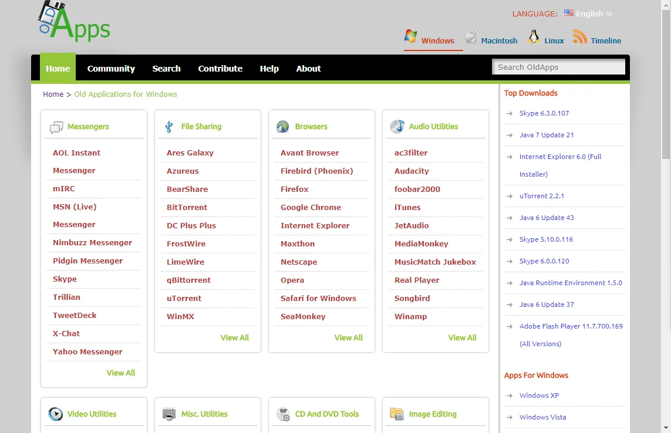Open the Messengers category heading
Viewport: 671px width, 433px height.
coord(88,127)
